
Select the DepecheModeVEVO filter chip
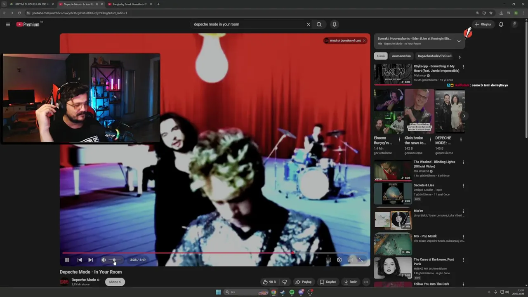pyautogui.click(x=434, y=56)
